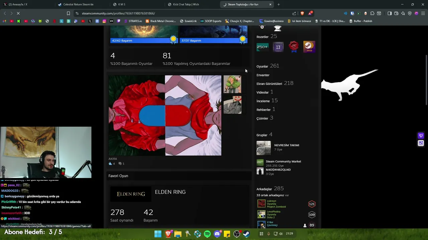This screenshot has height=240, width=428.
Task: Open the Brave sidebar panel toggle icon
Action: click(x=390, y=13)
